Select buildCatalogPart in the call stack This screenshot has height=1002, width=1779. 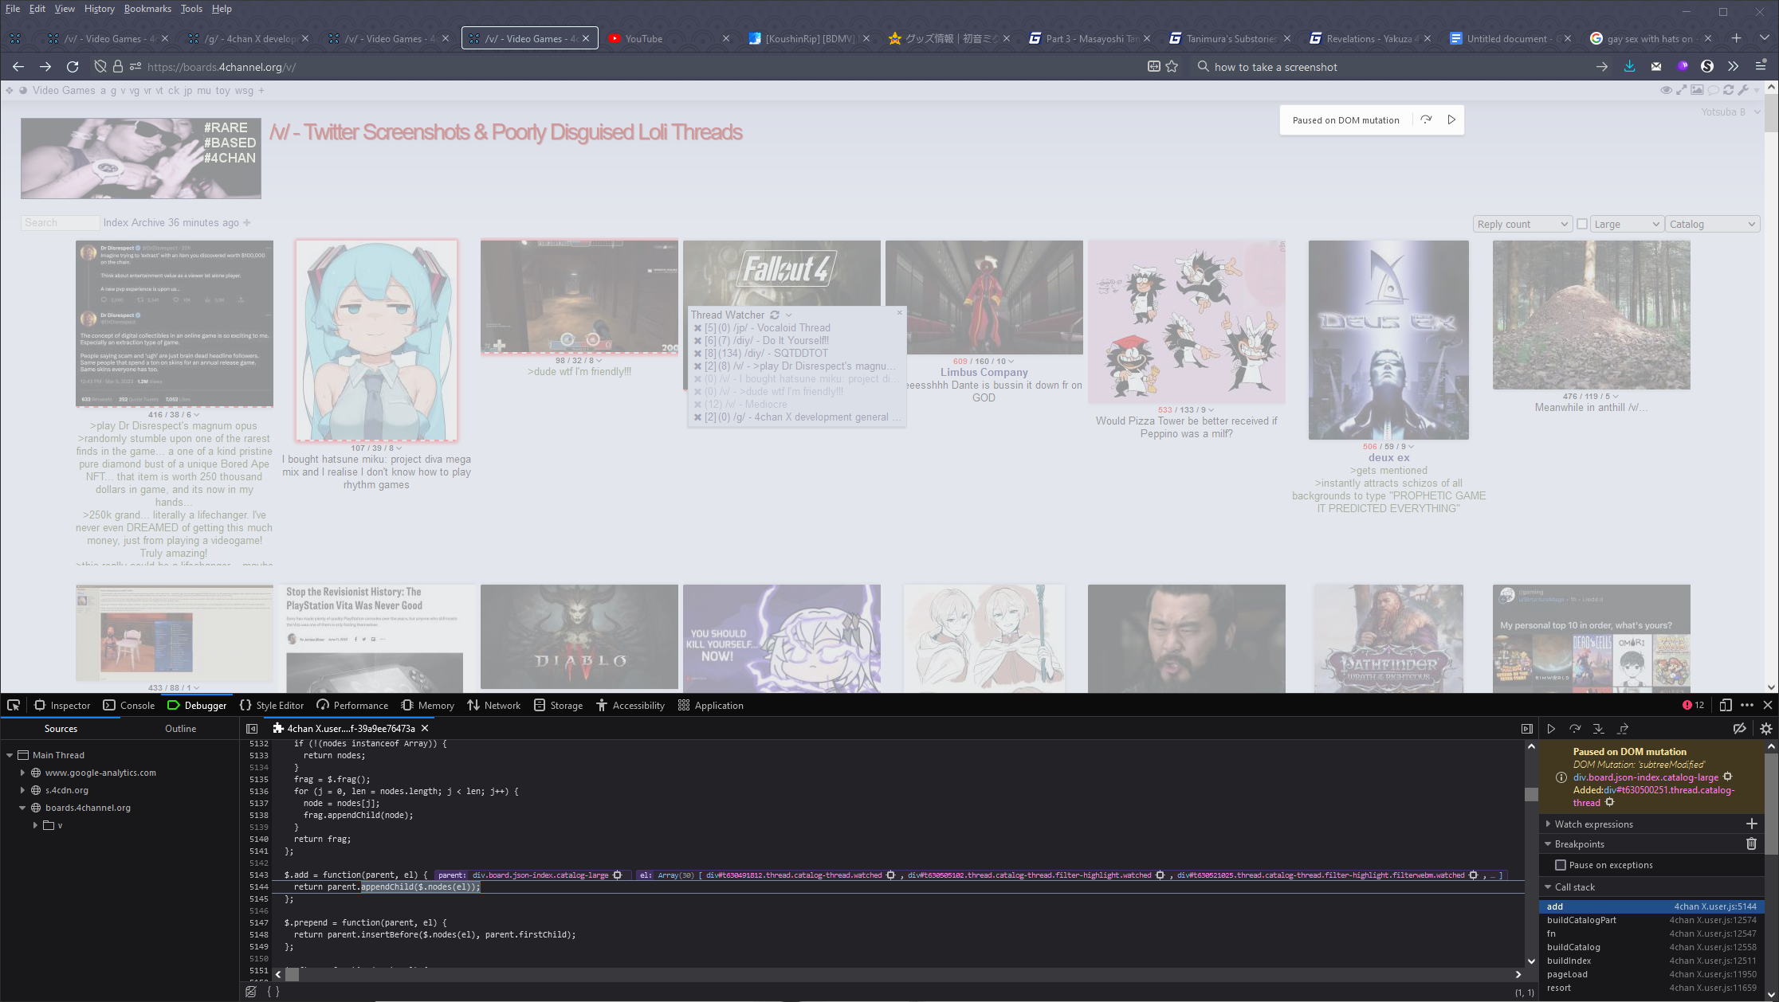coord(1581,920)
